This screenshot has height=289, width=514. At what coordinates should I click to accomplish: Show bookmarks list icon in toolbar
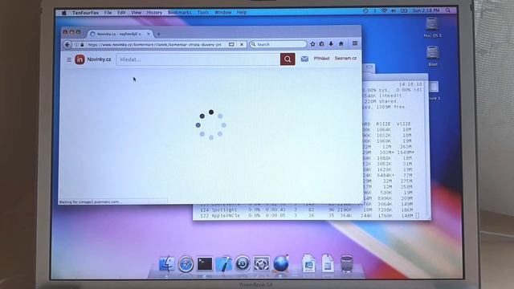[321, 44]
